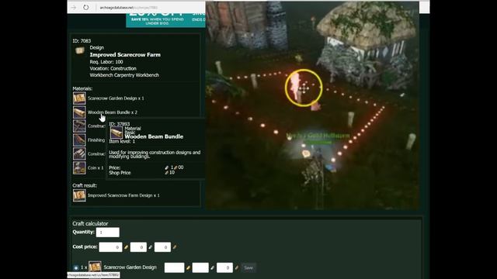
Task: Click the Scarecrow Garden Design material icon
Action: [79, 98]
